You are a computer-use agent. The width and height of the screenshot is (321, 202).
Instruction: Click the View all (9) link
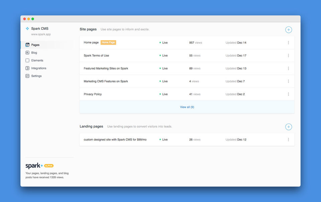tap(187, 107)
